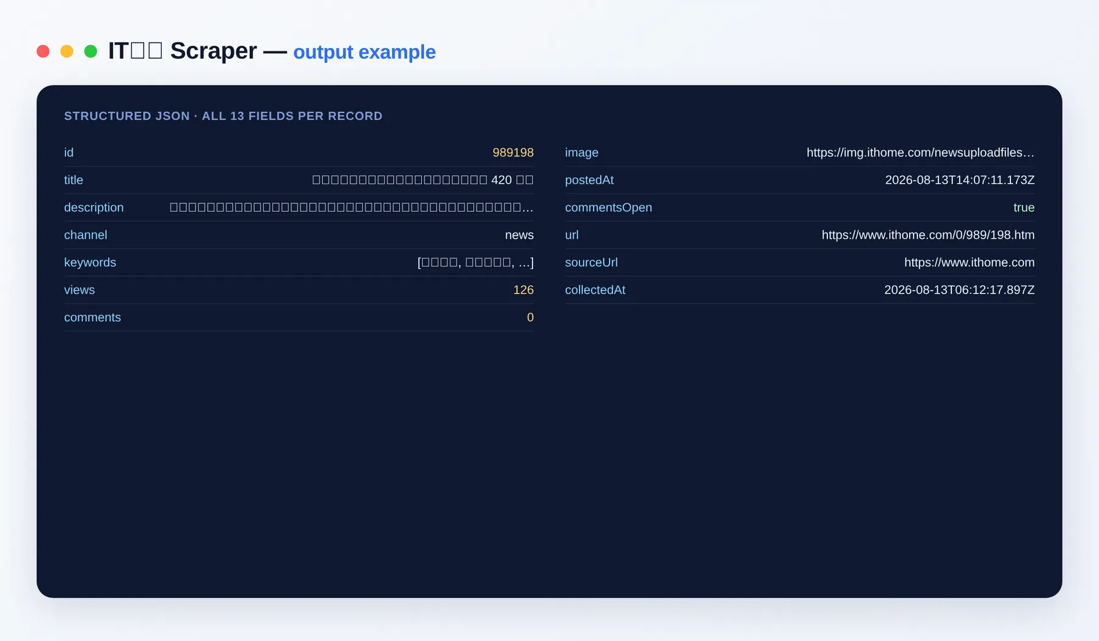Click the 'description' field label
This screenshot has height=641, width=1099.
[94, 208]
